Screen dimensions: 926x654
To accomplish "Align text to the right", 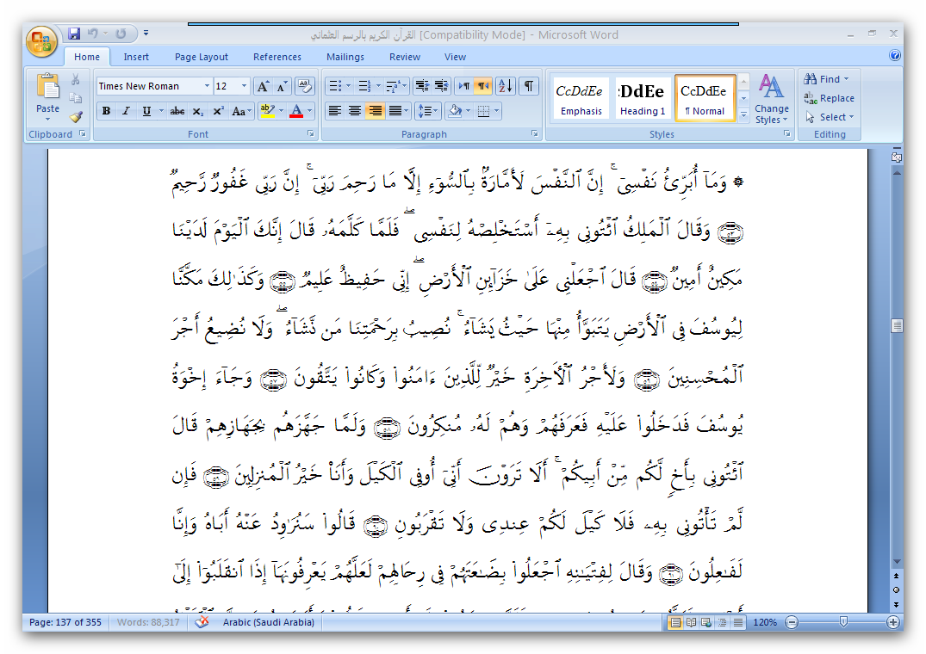I will pos(375,111).
